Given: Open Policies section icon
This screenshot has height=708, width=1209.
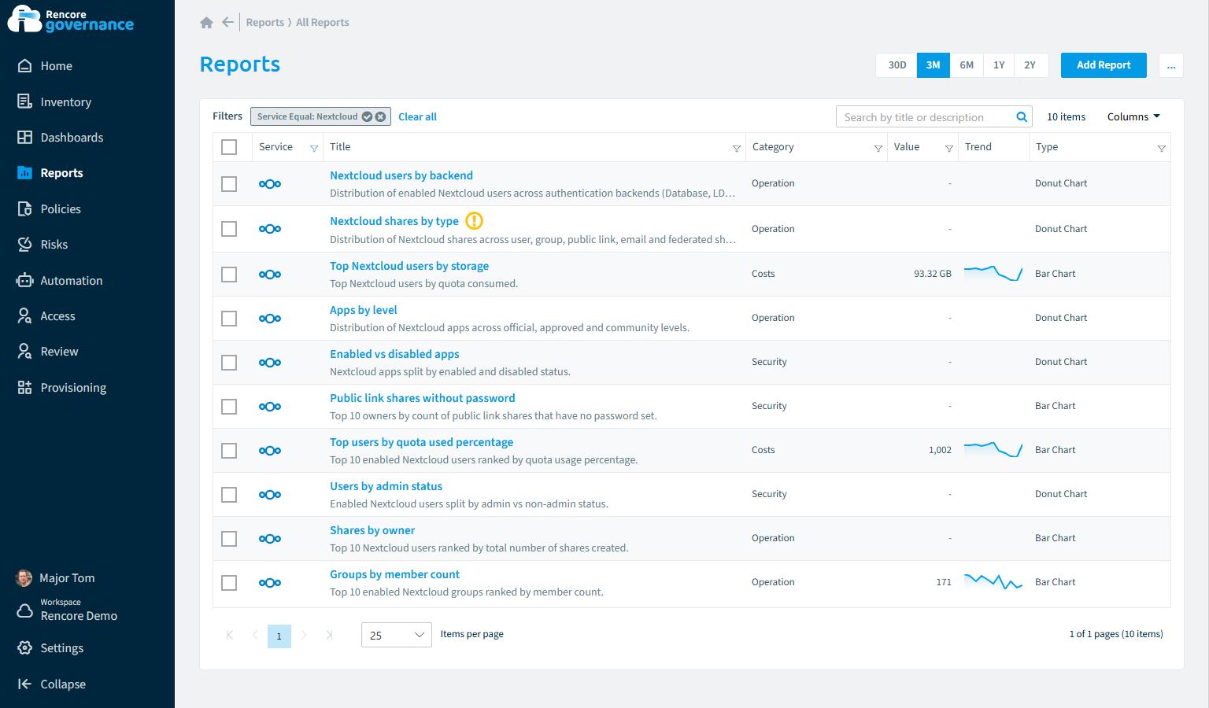Looking at the screenshot, I should click(x=25, y=209).
